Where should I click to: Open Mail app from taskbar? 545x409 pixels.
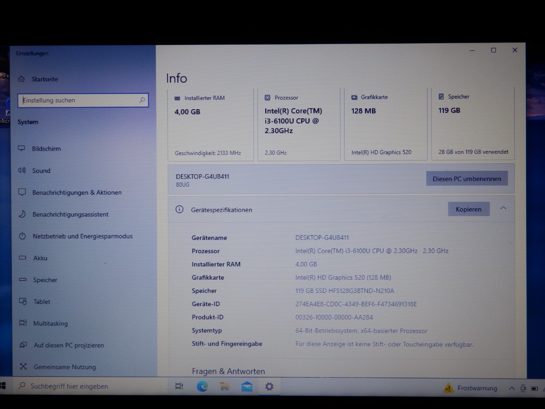(x=247, y=387)
